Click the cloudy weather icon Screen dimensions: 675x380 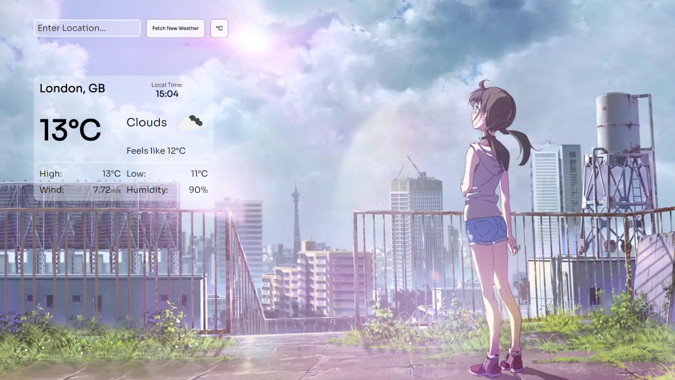190,122
